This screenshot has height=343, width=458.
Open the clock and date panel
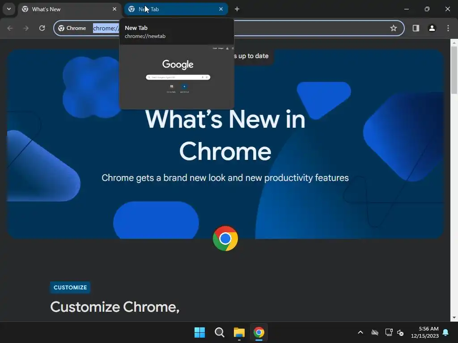[x=425, y=332]
